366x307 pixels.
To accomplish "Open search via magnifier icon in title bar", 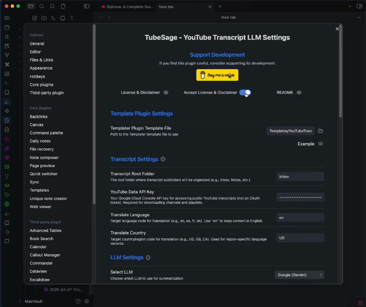I will tap(42, 6).
